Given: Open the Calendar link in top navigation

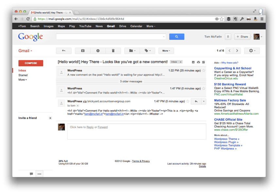Looking at the screenshot, I should click(x=136, y=26).
